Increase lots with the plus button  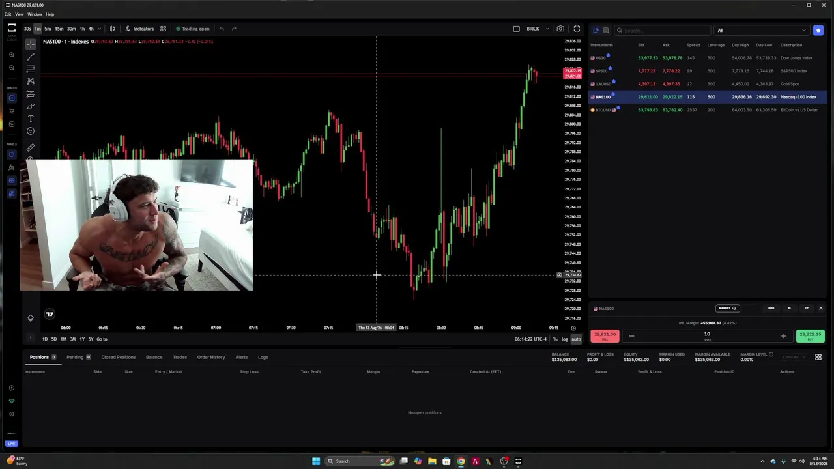[783, 336]
